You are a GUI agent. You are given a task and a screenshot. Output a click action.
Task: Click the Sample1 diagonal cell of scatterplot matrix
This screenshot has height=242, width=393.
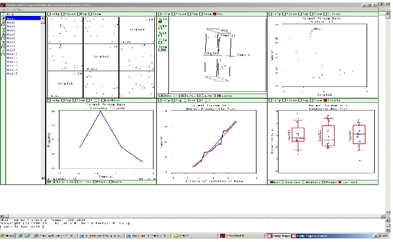(65, 84)
